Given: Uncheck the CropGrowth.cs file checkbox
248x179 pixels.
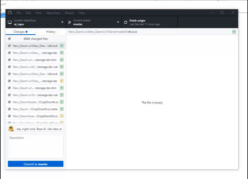Looking at the screenshot, I should tap(9, 102).
